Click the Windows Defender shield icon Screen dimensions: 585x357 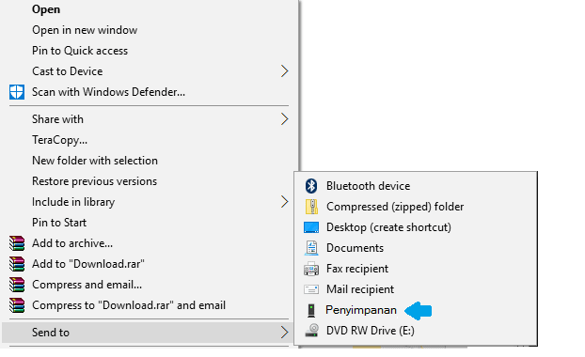[x=17, y=92]
